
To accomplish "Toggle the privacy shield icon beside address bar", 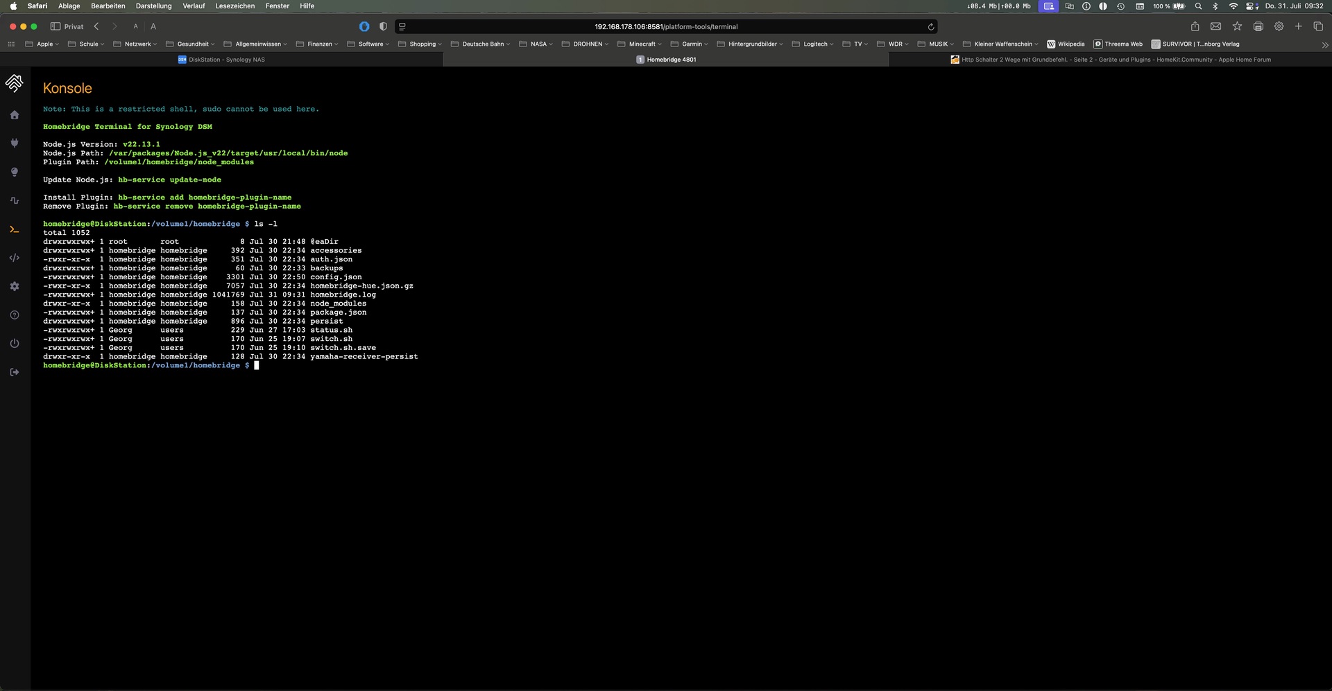I will tap(383, 27).
